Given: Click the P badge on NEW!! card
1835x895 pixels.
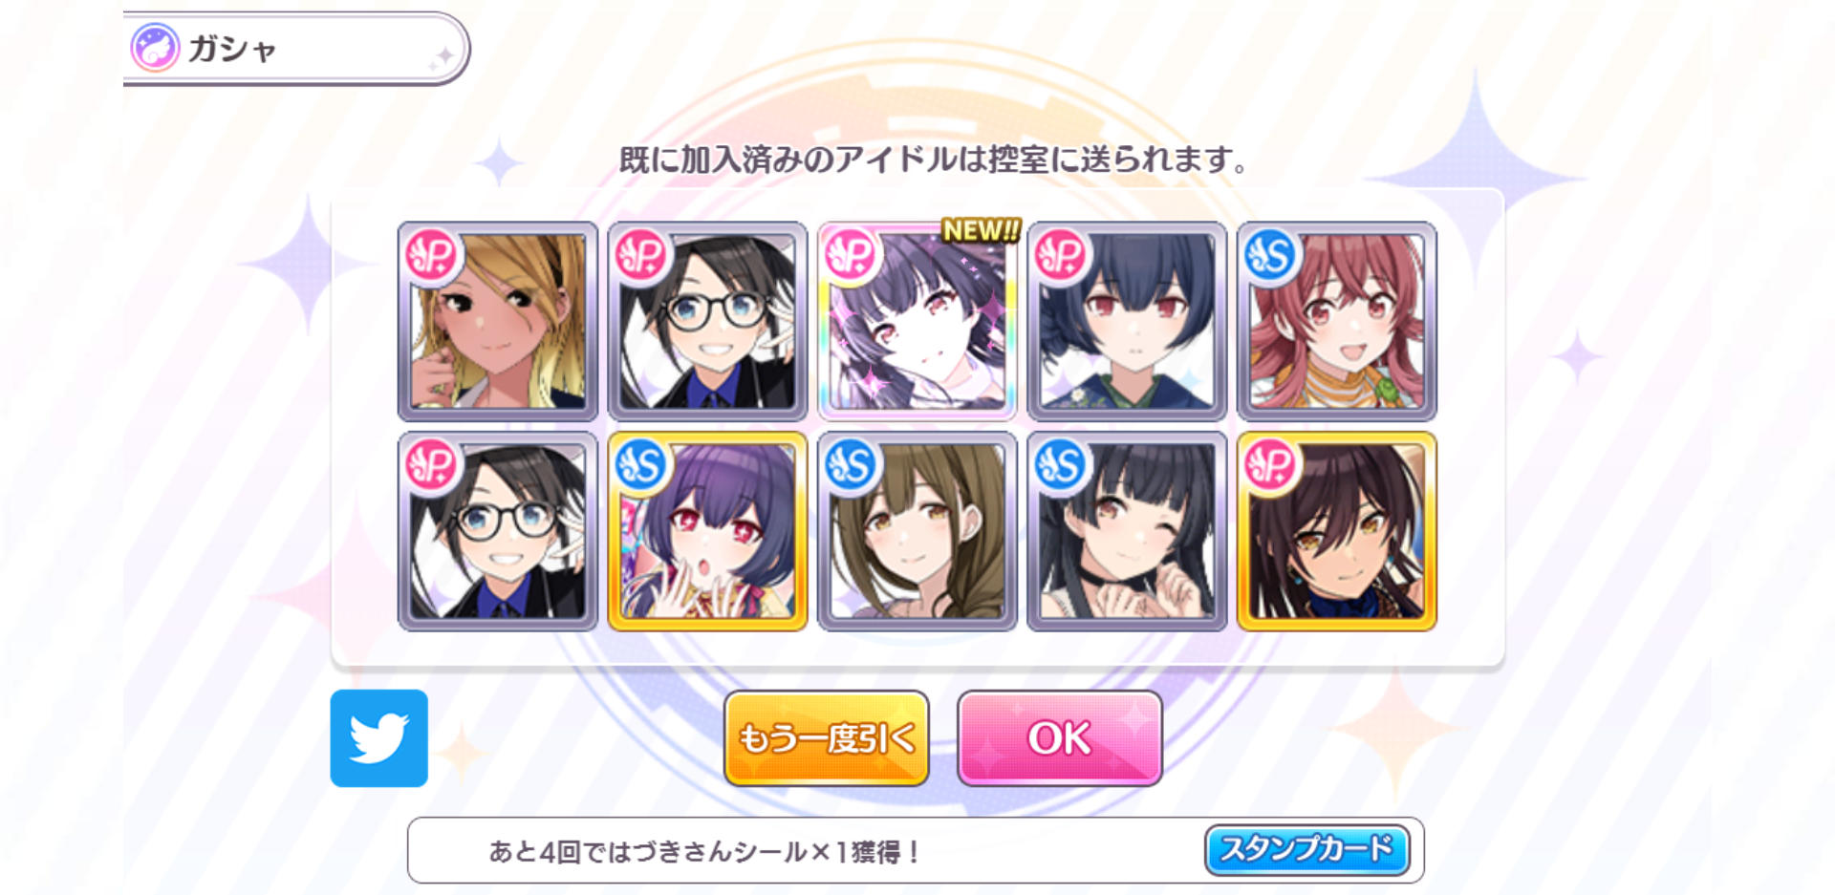Looking at the screenshot, I should (x=852, y=255).
